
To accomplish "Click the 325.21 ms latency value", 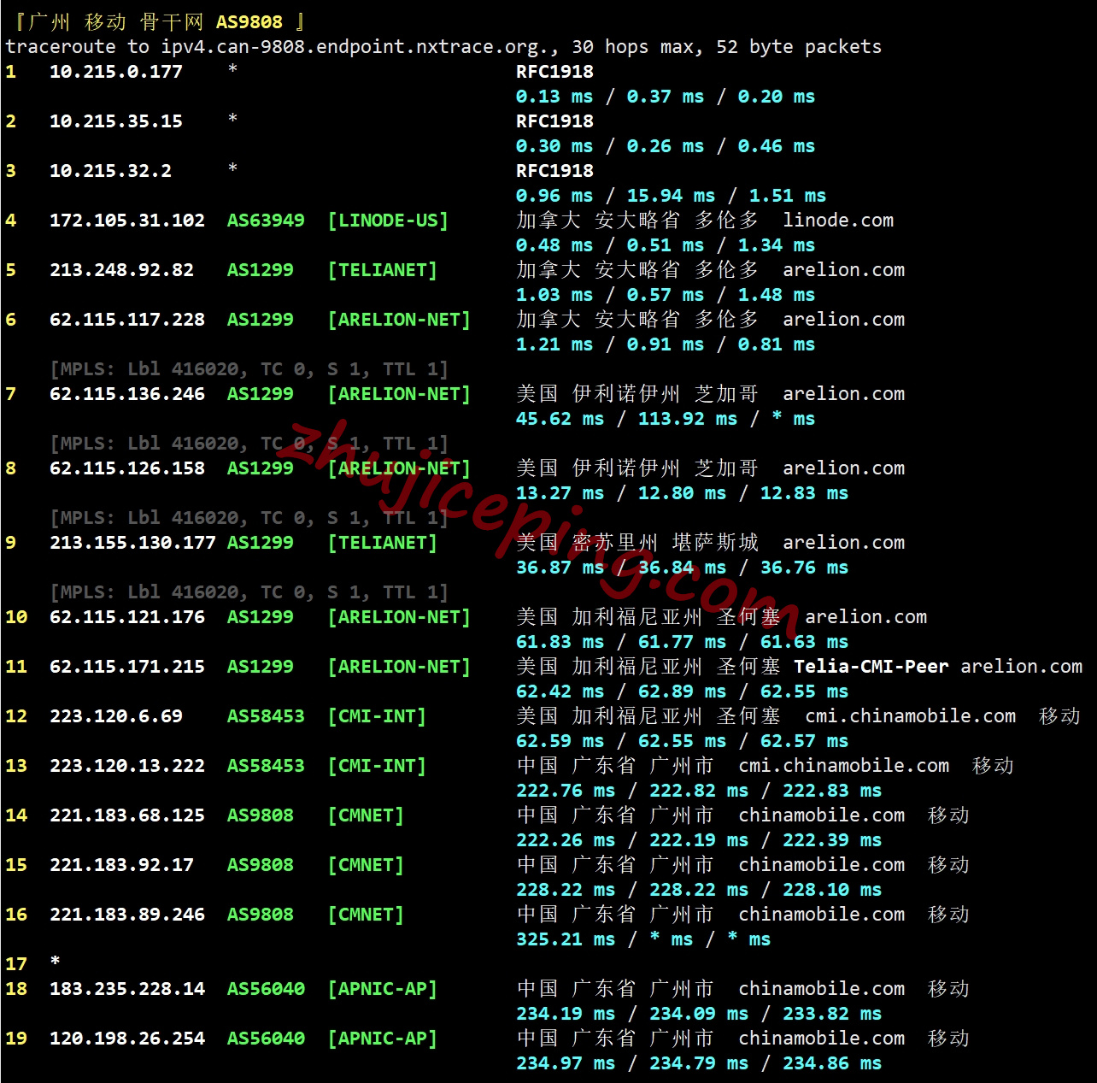I will pyautogui.click(x=566, y=939).
